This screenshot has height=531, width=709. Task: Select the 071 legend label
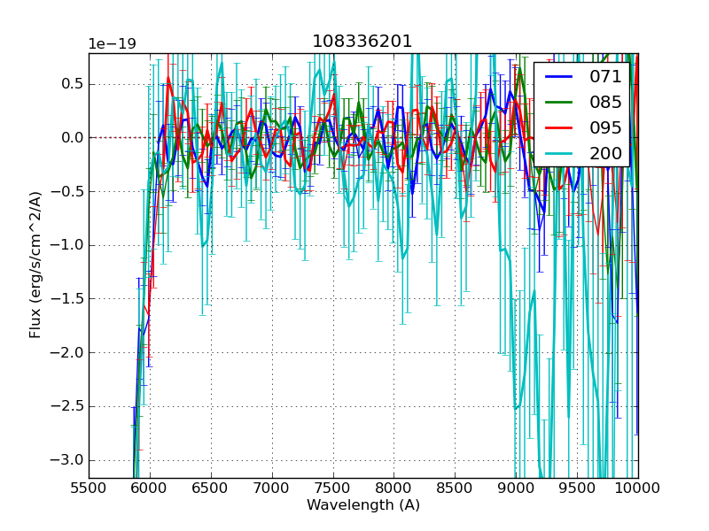coord(606,76)
